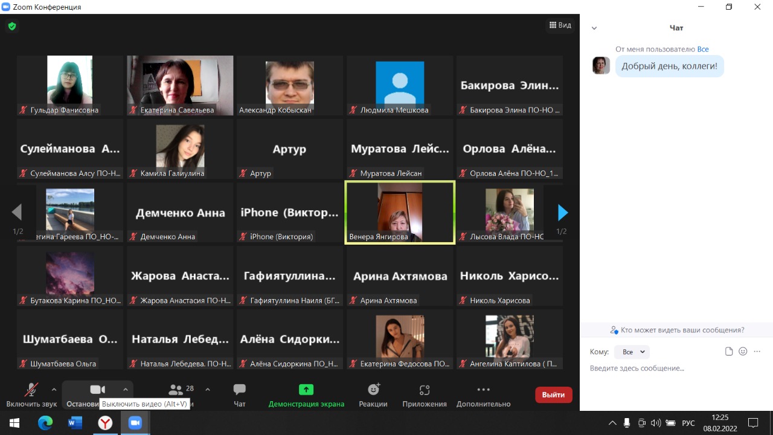Open the participants list showing 28
This screenshot has height=435, width=773.
(x=181, y=390)
